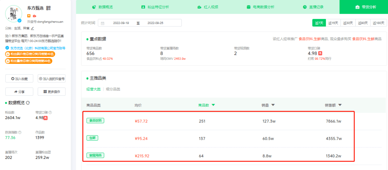Screen dimensions: 388x170
Task: Click the price ¥57.72
Action: click(x=141, y=121)
